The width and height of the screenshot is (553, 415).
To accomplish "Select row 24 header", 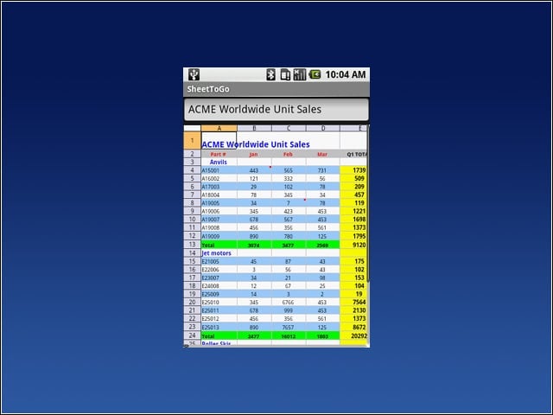I will pyautogui.click(x=192, y=335).
